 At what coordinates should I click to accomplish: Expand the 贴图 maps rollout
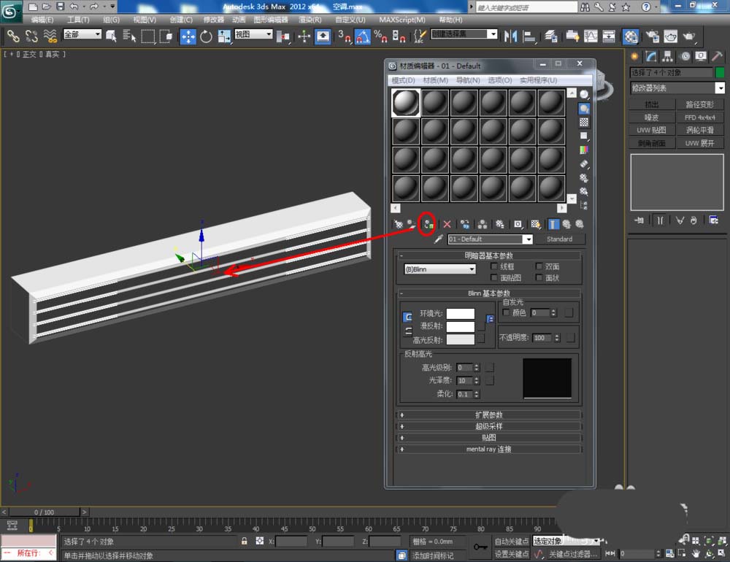coord(488,438)
